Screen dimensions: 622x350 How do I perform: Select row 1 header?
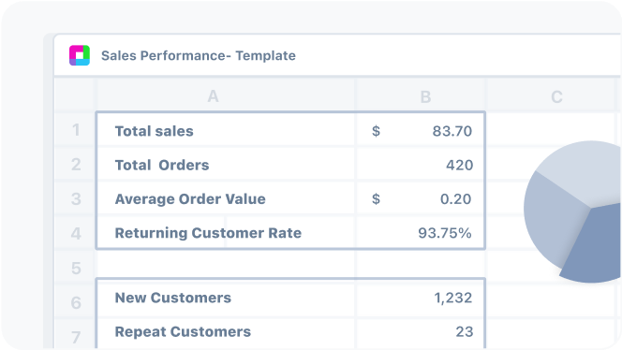pos(75,130)
